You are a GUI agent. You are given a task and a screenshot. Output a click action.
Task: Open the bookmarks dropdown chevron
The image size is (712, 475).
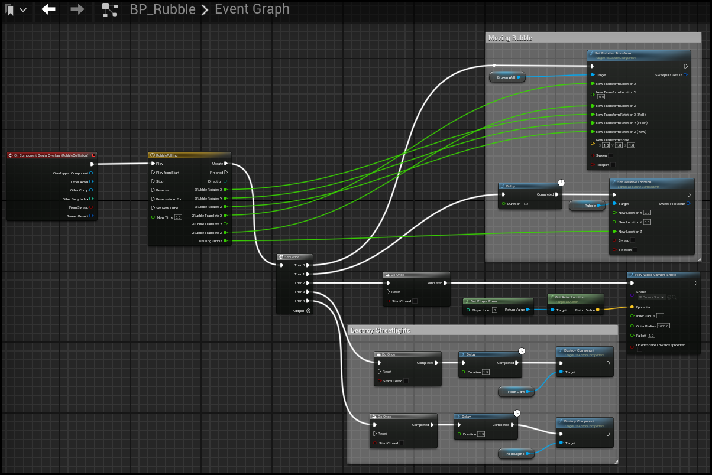(x=23, y=10)
